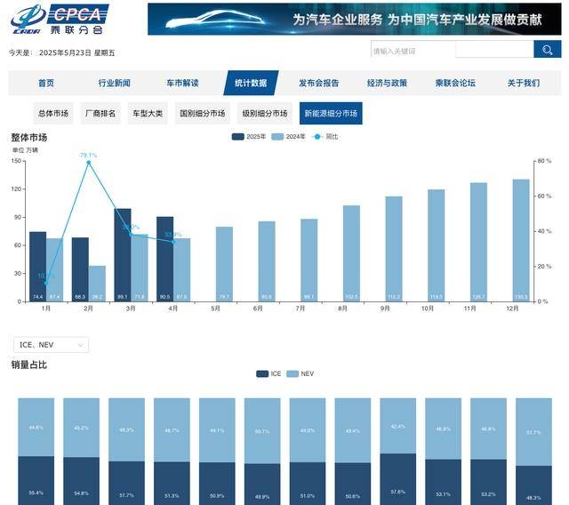
Task: Select the 国别细分市场 sub-tab button
Action: point(203,114)
